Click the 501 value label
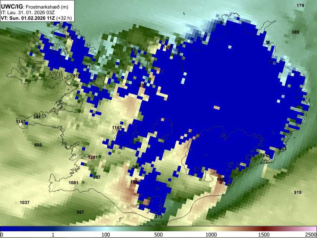Screen dimensions: 317x238 click(x=136, y=167)
